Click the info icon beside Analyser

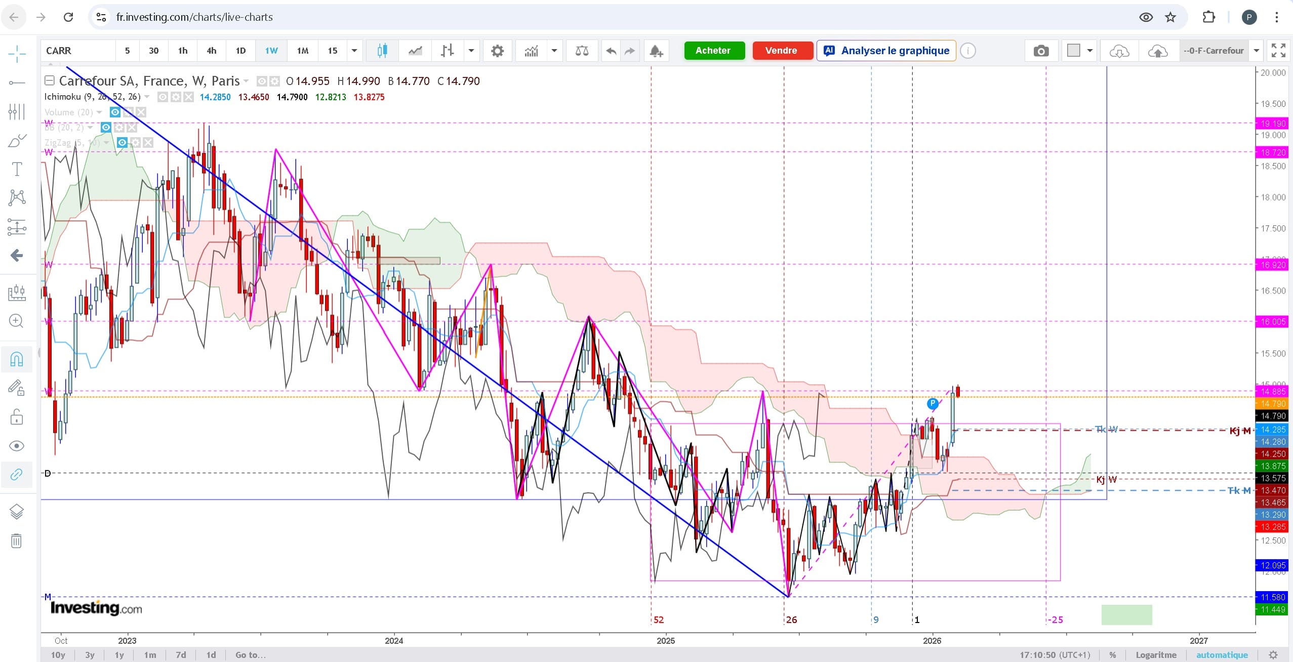pos(968,51)
